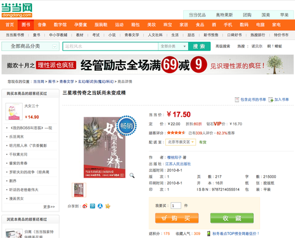Open the 运动 navigation item
Viewport: 295px width, 238px height.
pyautogui.click(x=119, y=25)
